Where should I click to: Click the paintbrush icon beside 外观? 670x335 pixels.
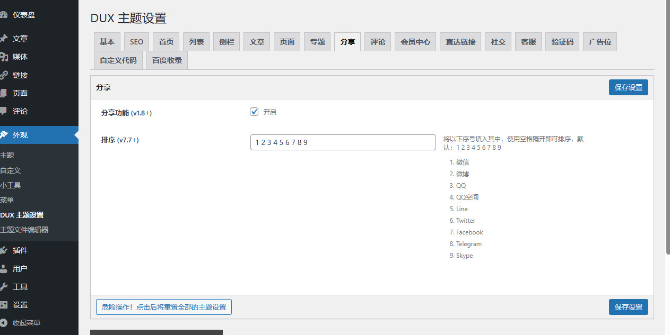point(3,135)
